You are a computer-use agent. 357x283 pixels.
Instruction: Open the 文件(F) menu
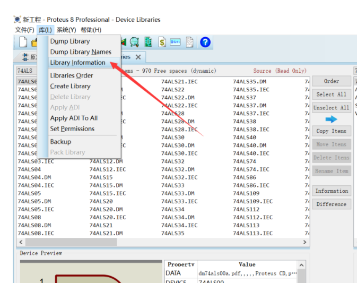(x=24, y=30)
